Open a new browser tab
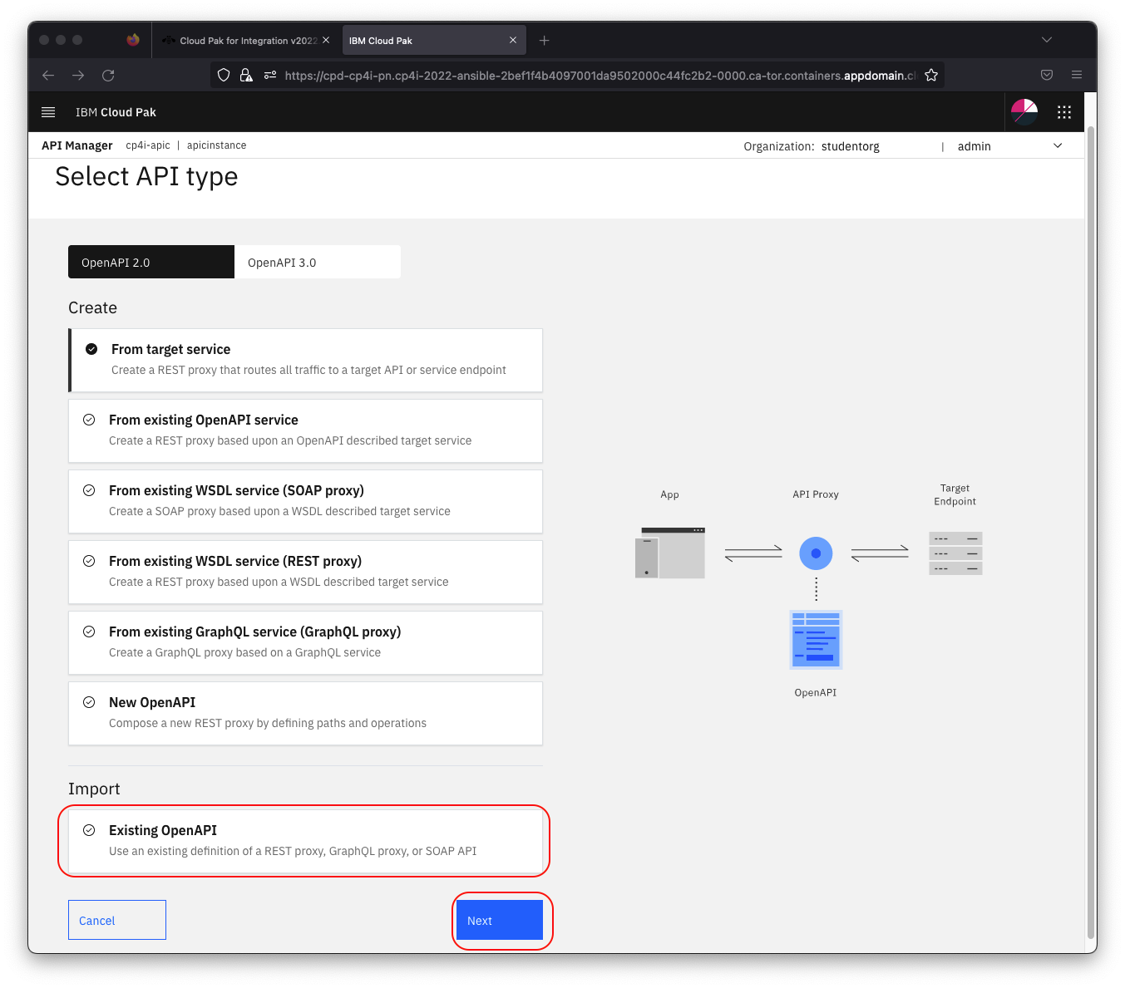 pos(545,40)
